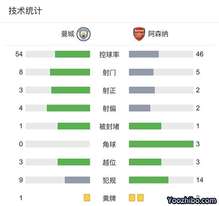219x206 pixels.
Task: Click Manchester City's 射门 shots bar
Action: (x=70, y=72)
